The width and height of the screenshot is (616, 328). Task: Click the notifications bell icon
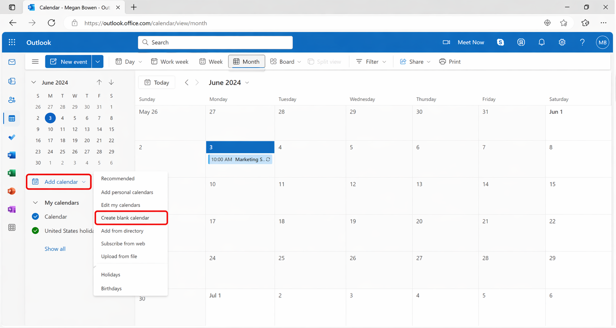tap(541, 42)
